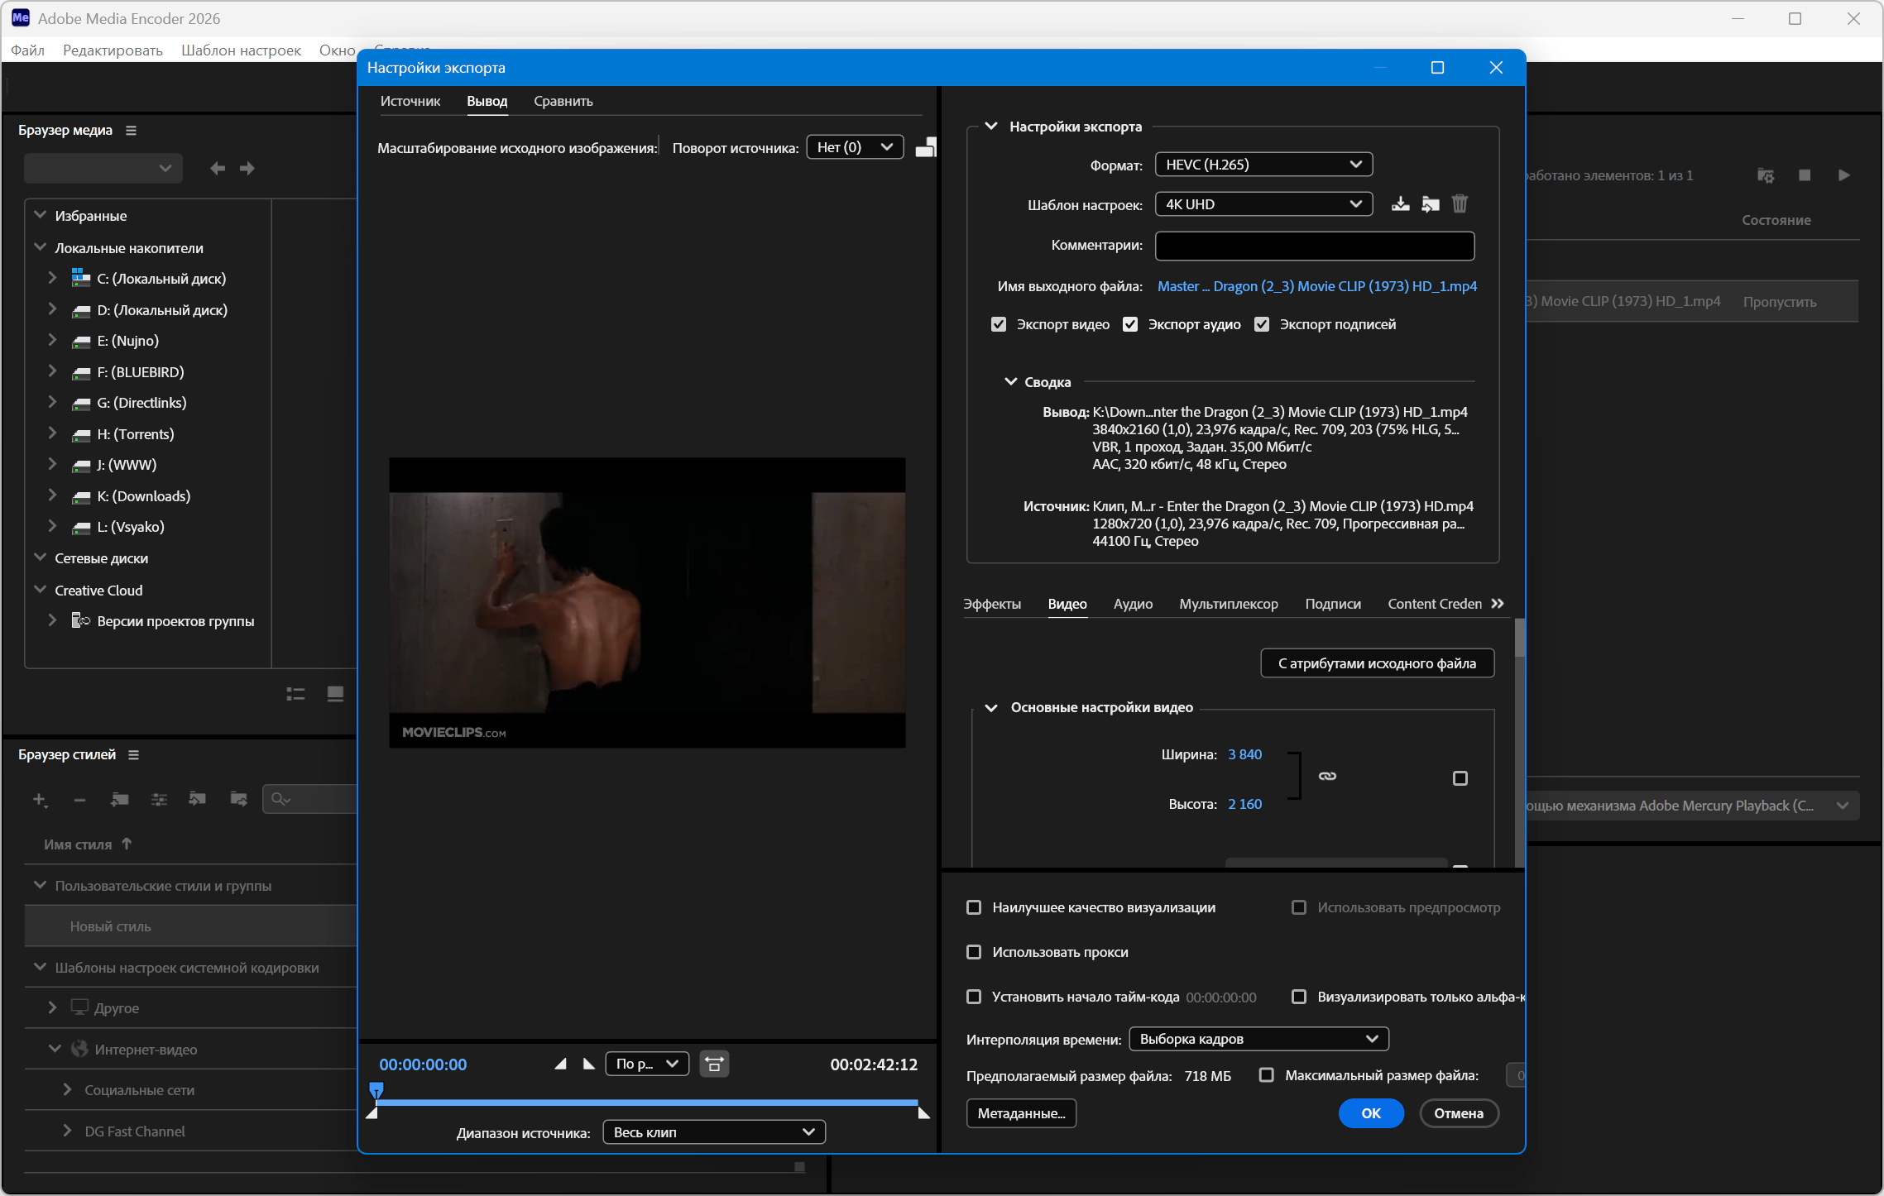Click remove preset minus icon
This screenshot has width=1884, height=1196.
click(x=79, y=800)
